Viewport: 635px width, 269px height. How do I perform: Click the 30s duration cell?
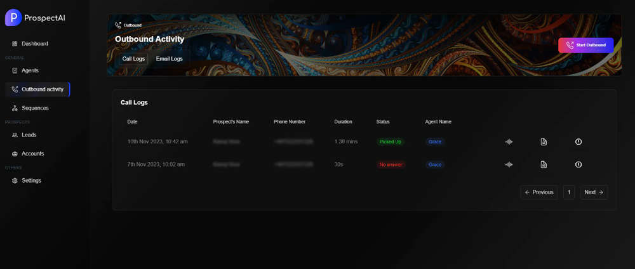tap(338, 164)
